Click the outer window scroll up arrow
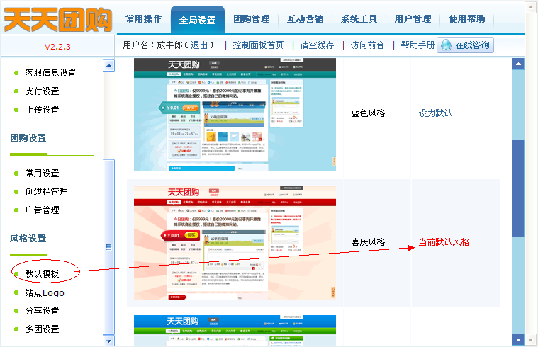The width and height of the screenshot is (538, 347). 530,8
